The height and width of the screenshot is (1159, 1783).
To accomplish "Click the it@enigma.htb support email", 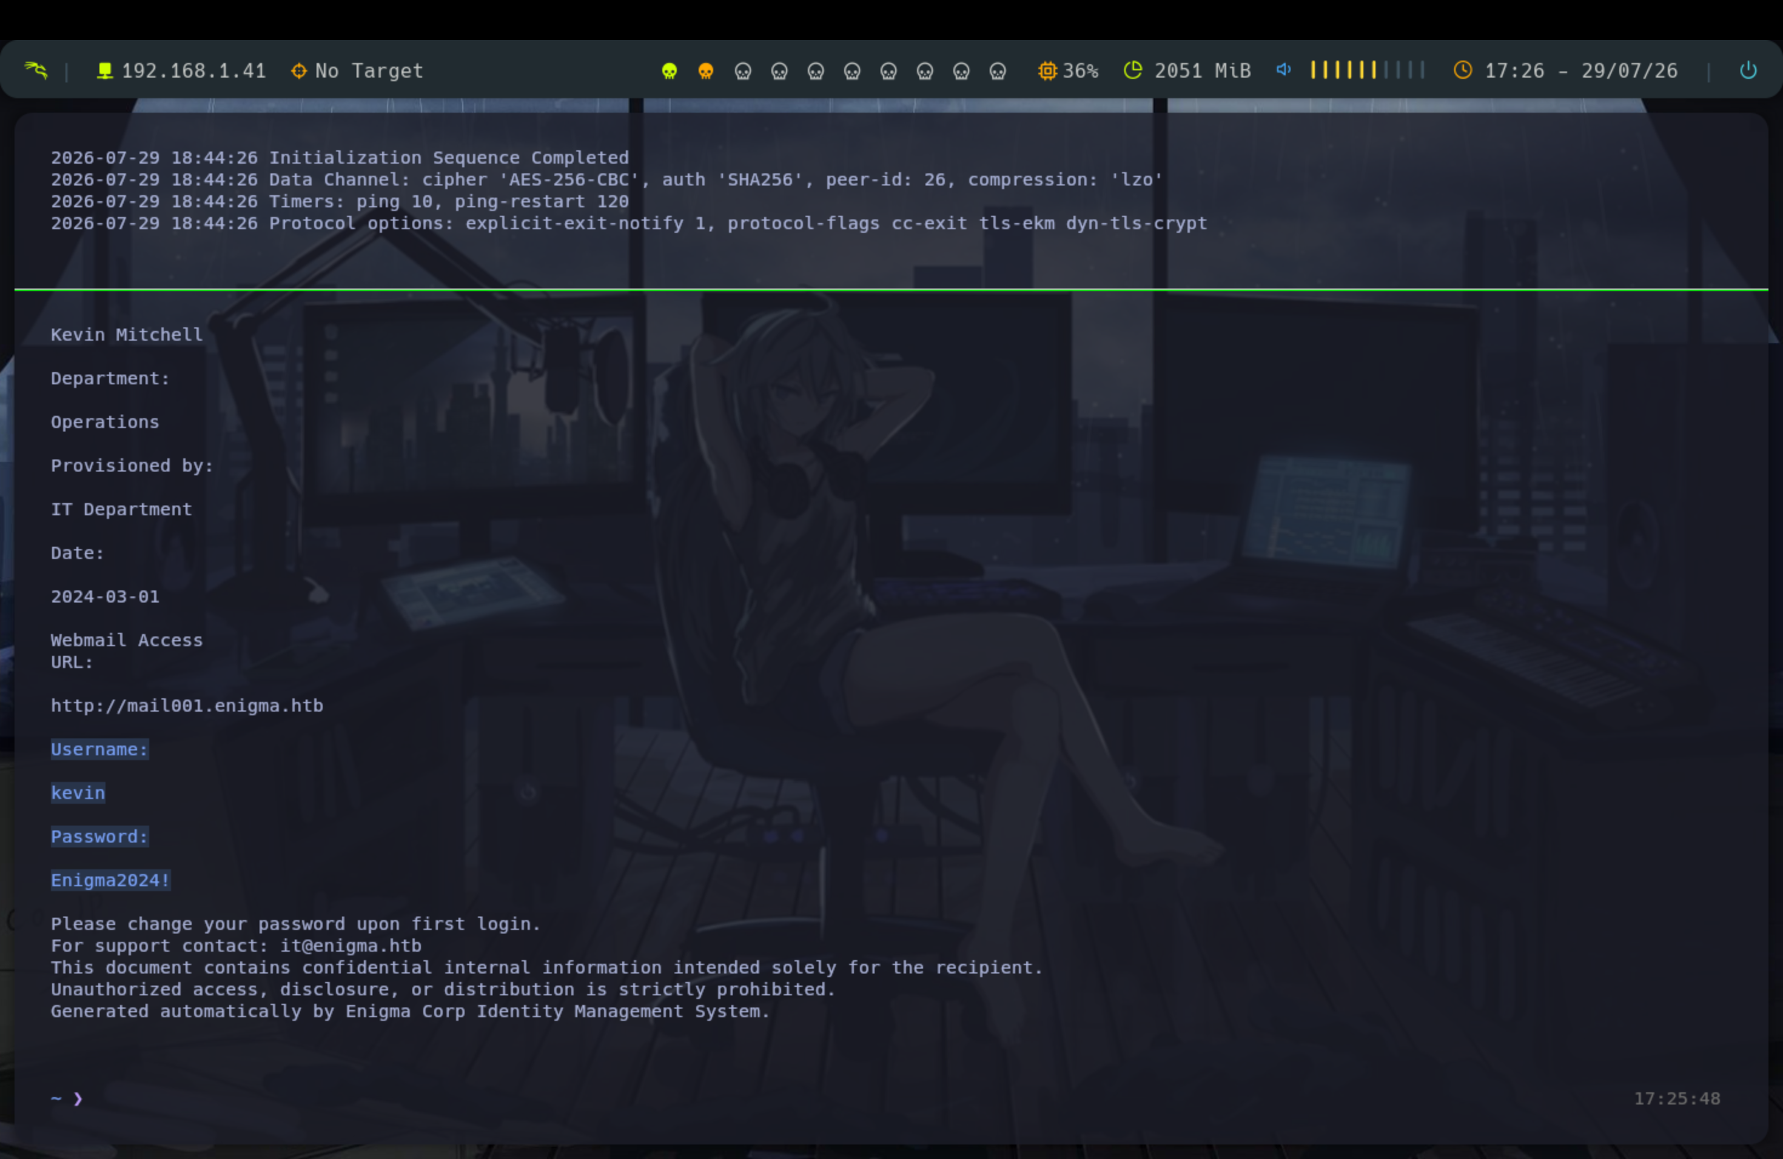I will pos(351,946).
